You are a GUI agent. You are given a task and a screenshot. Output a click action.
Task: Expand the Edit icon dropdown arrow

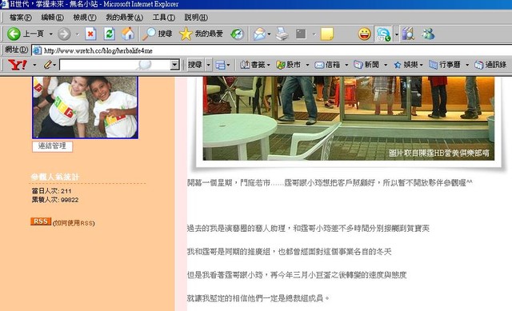[x=314, y=34]
